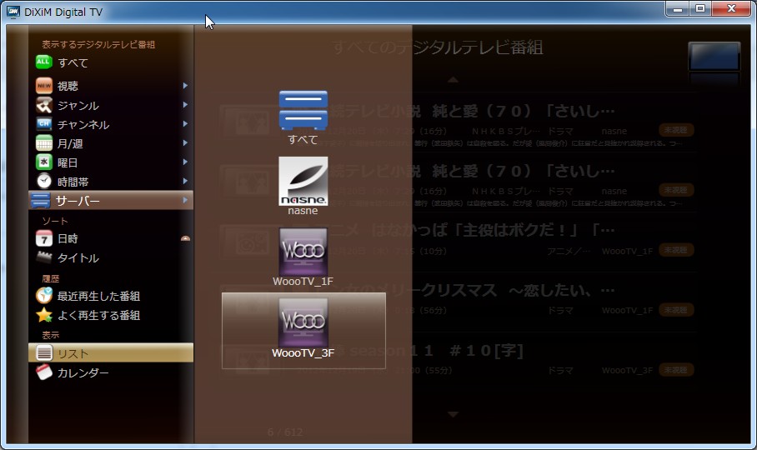This screenshot has height=450, width=757.
Task: Click the recent-play icon beside 最近再生した番組
Action: 44,295
